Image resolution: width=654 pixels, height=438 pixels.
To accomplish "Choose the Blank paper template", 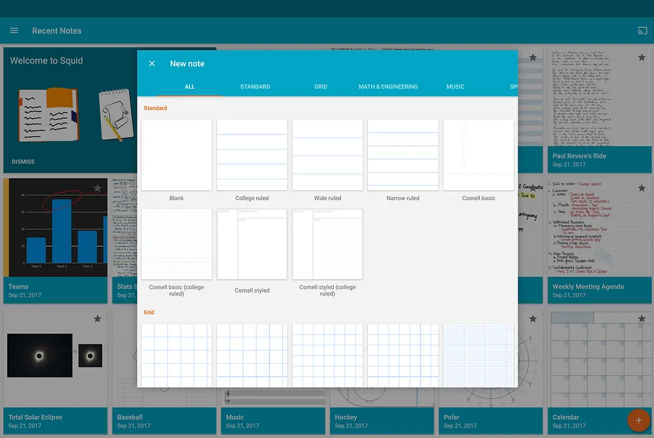I will (x=177, y=155).
